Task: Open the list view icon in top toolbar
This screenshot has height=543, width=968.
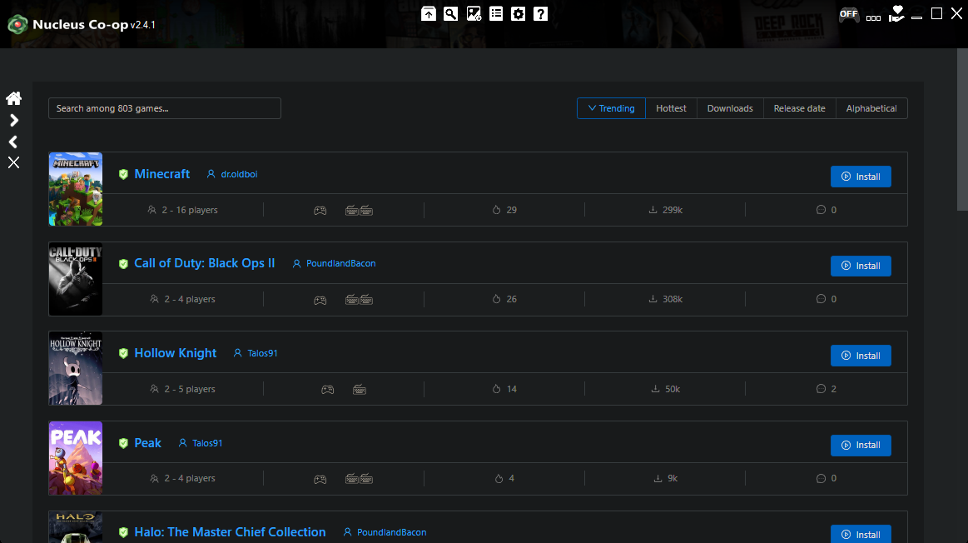Action: pos(496,13)
